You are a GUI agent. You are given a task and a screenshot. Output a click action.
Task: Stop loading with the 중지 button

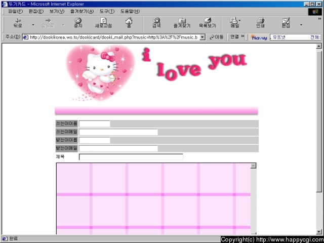tap(78, 23)
